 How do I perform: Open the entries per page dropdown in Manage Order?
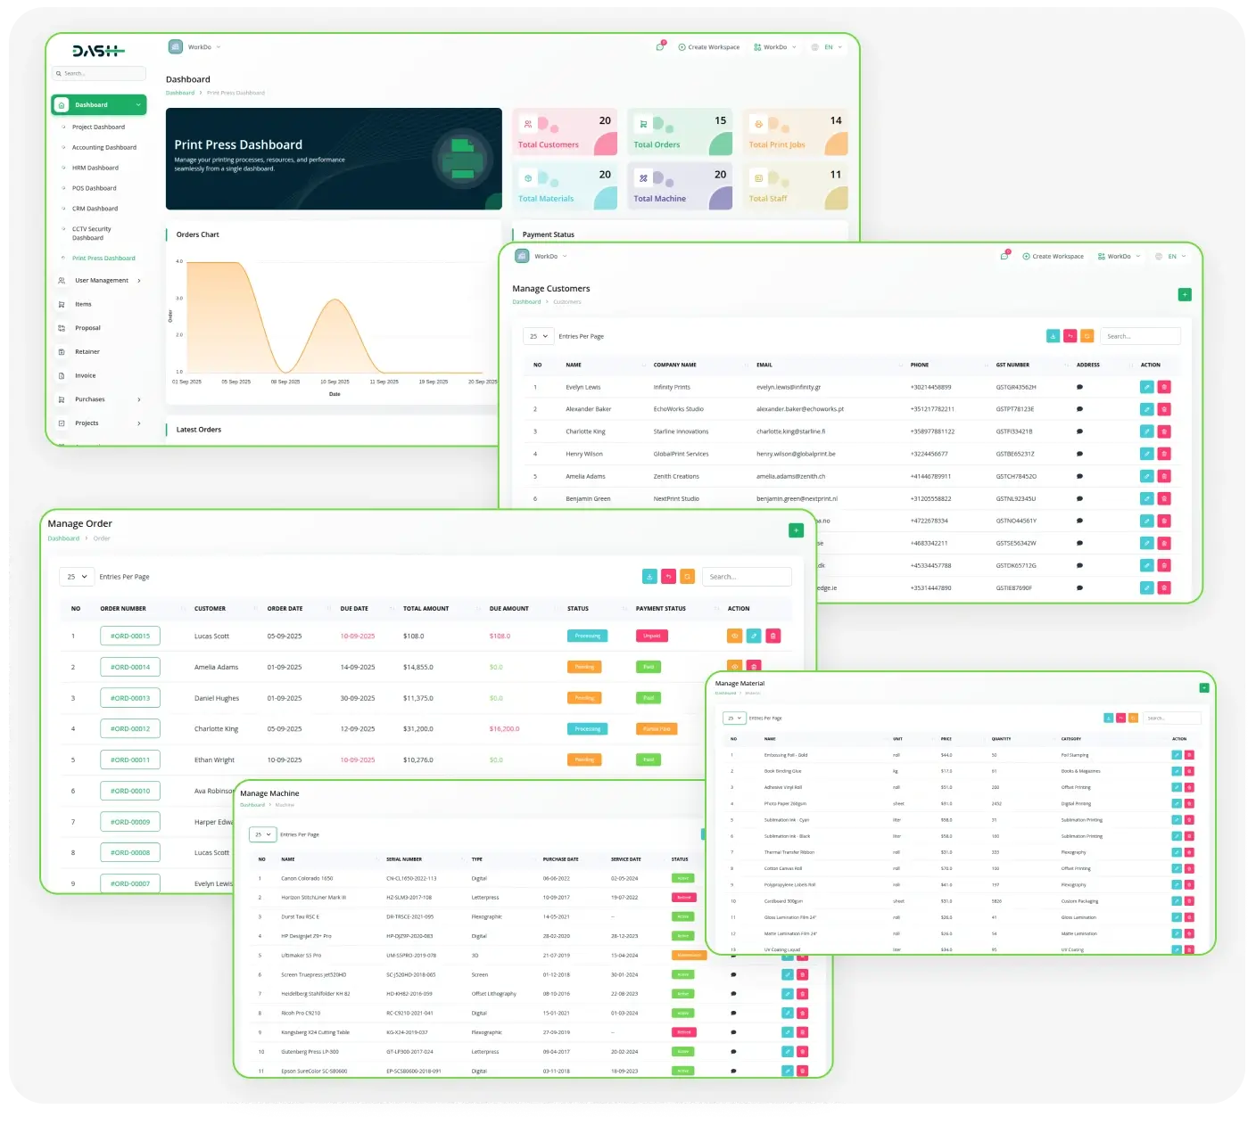pyautogui.click(x=77, y=577)
